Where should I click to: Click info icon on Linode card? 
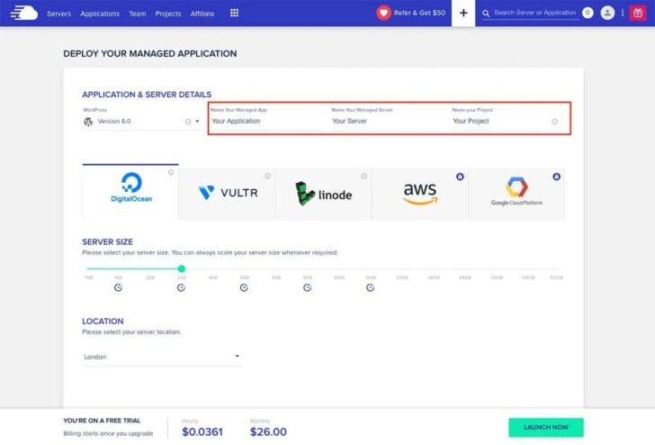point(363,176)
